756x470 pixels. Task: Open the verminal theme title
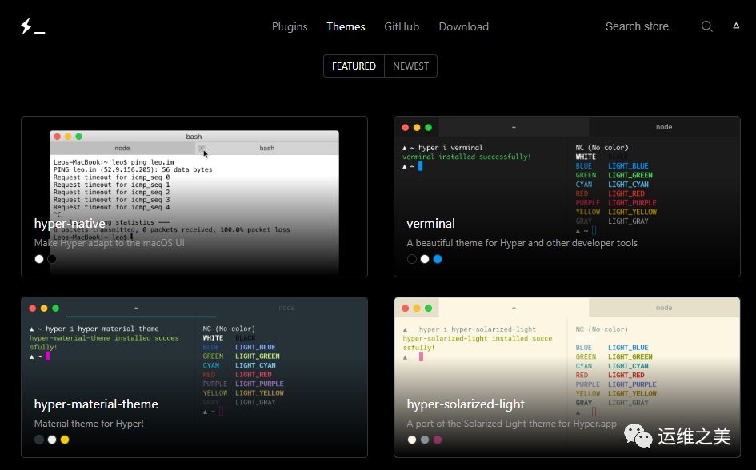pyautogui.click(x=430, y=224)
